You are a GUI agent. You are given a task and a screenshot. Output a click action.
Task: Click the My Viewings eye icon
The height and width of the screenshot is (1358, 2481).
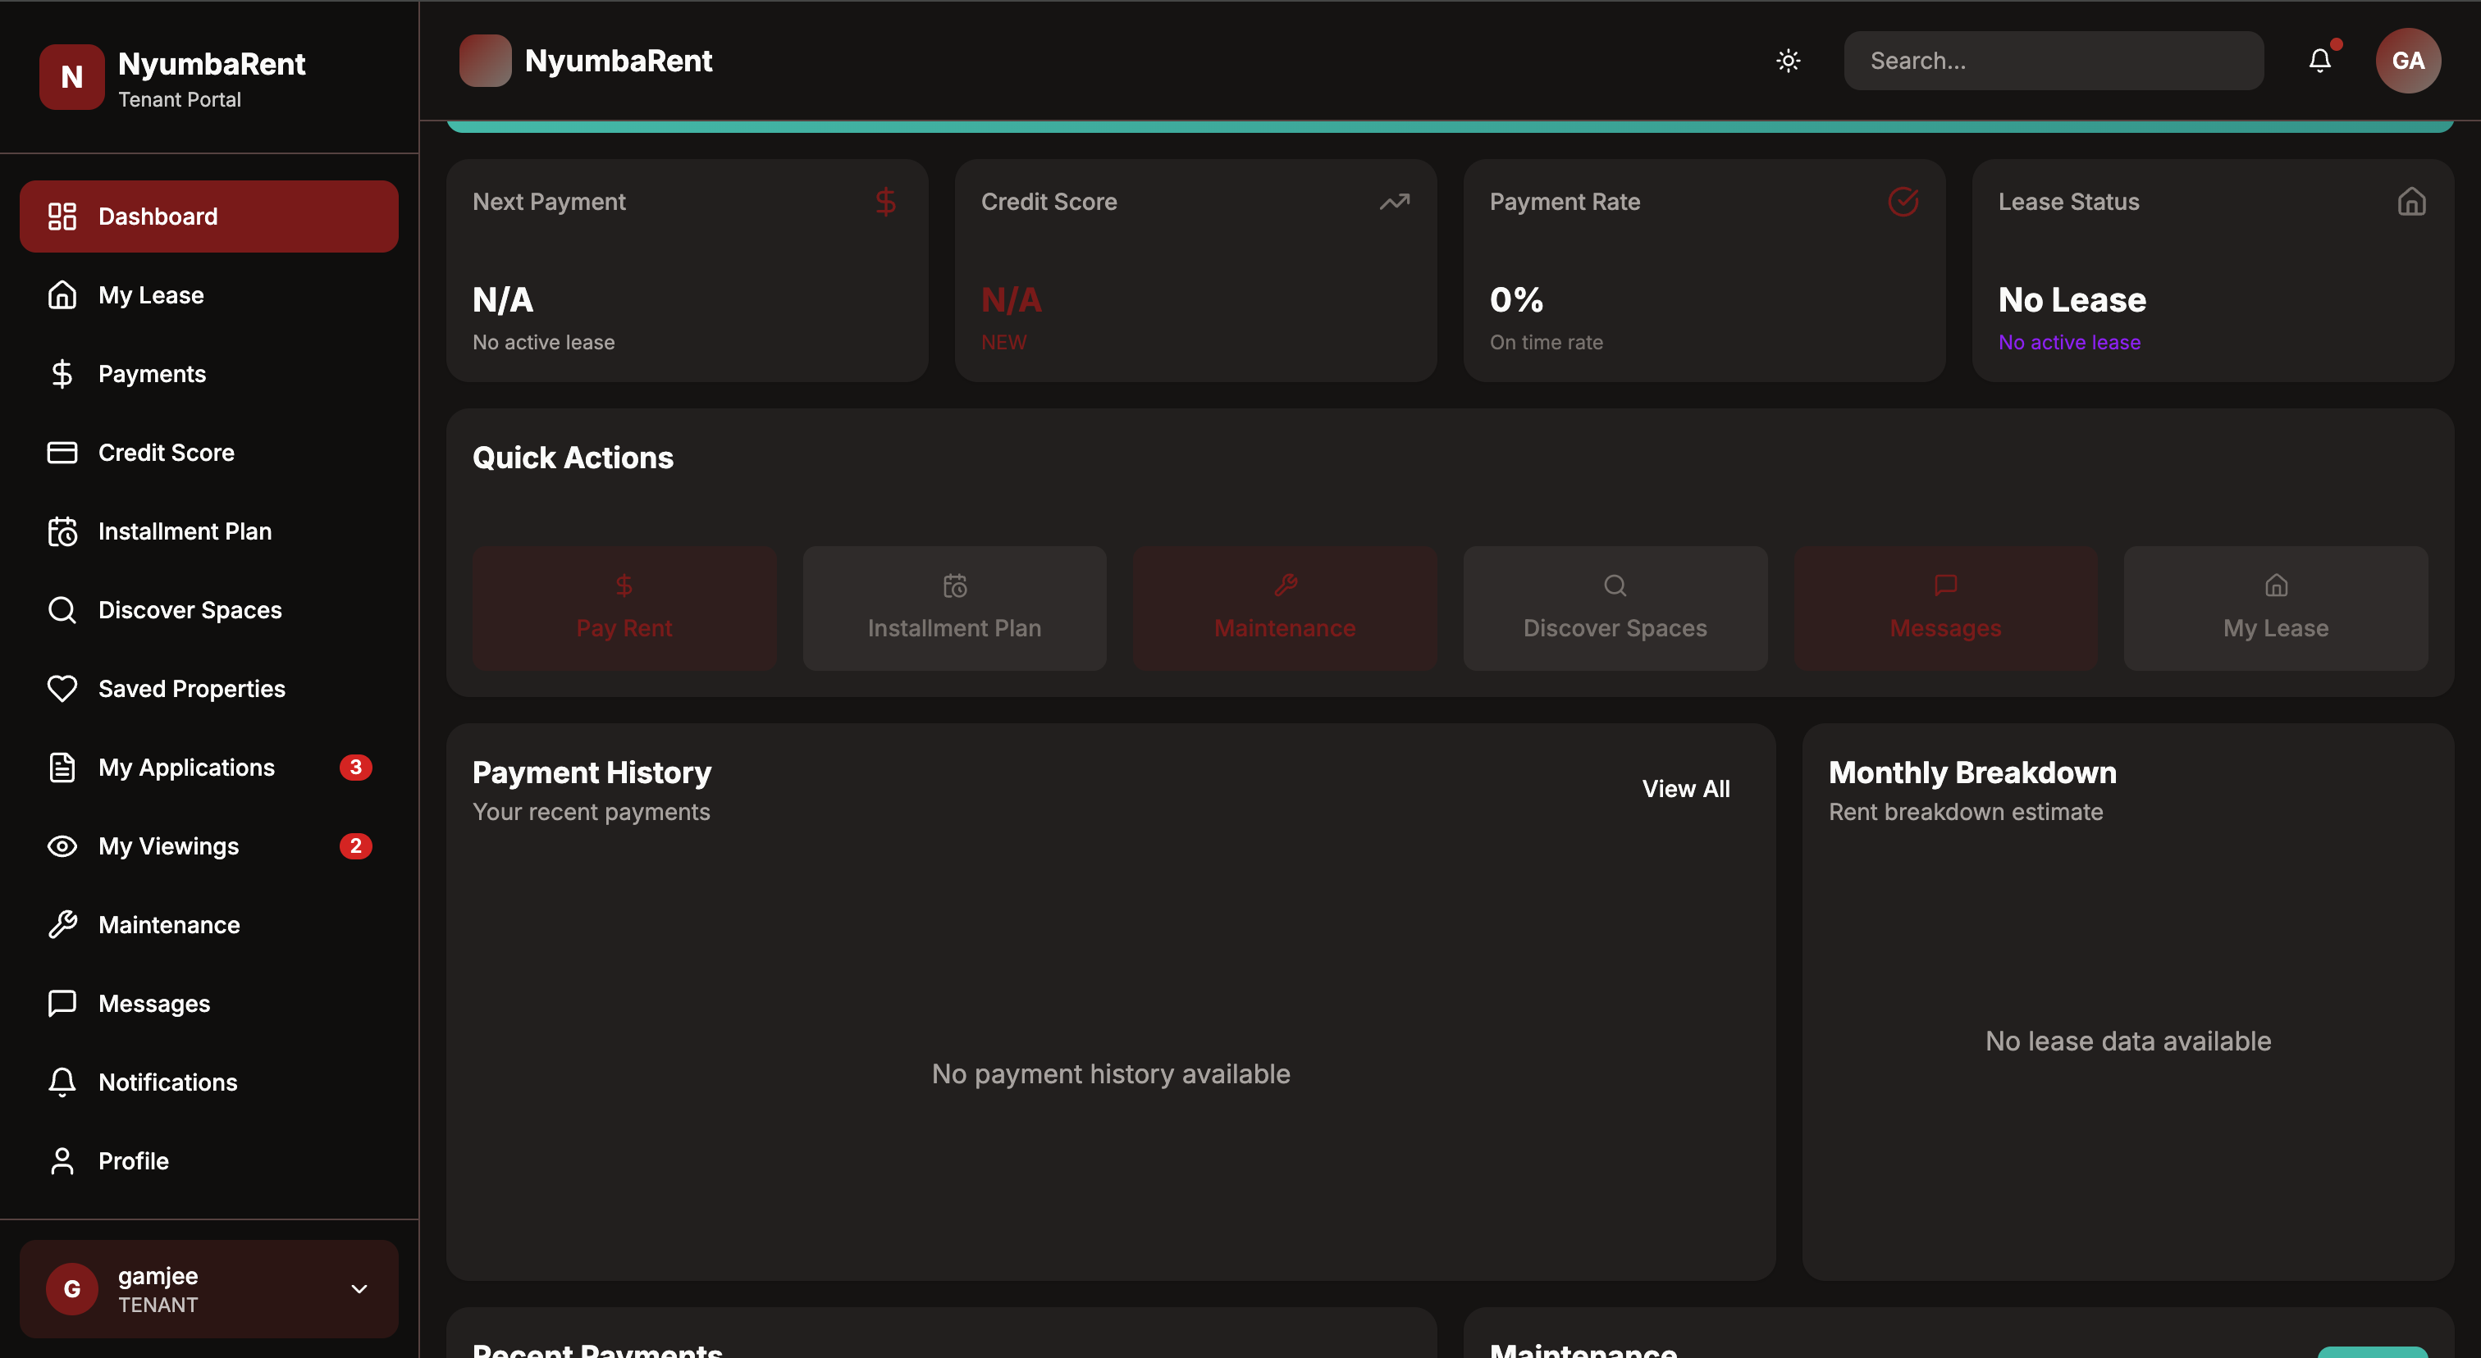point(62,846)
